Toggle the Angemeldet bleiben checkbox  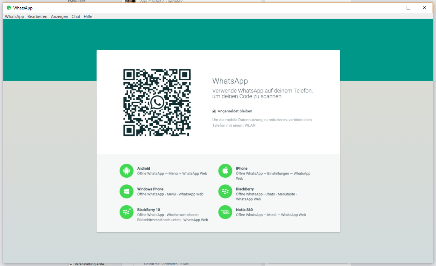point(214,111)
